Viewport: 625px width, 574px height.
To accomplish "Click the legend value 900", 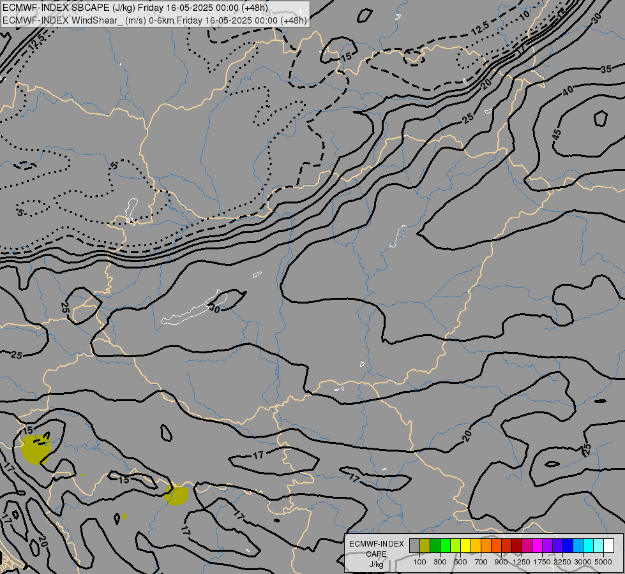I will coord(501,562).
